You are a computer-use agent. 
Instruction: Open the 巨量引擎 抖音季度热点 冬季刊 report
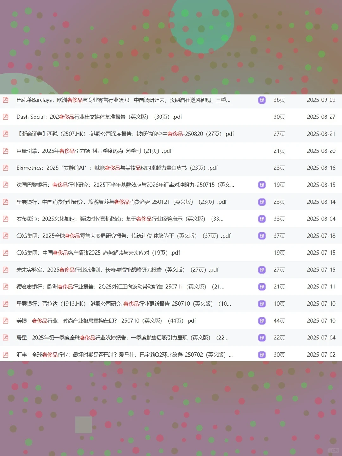(94, 151)
